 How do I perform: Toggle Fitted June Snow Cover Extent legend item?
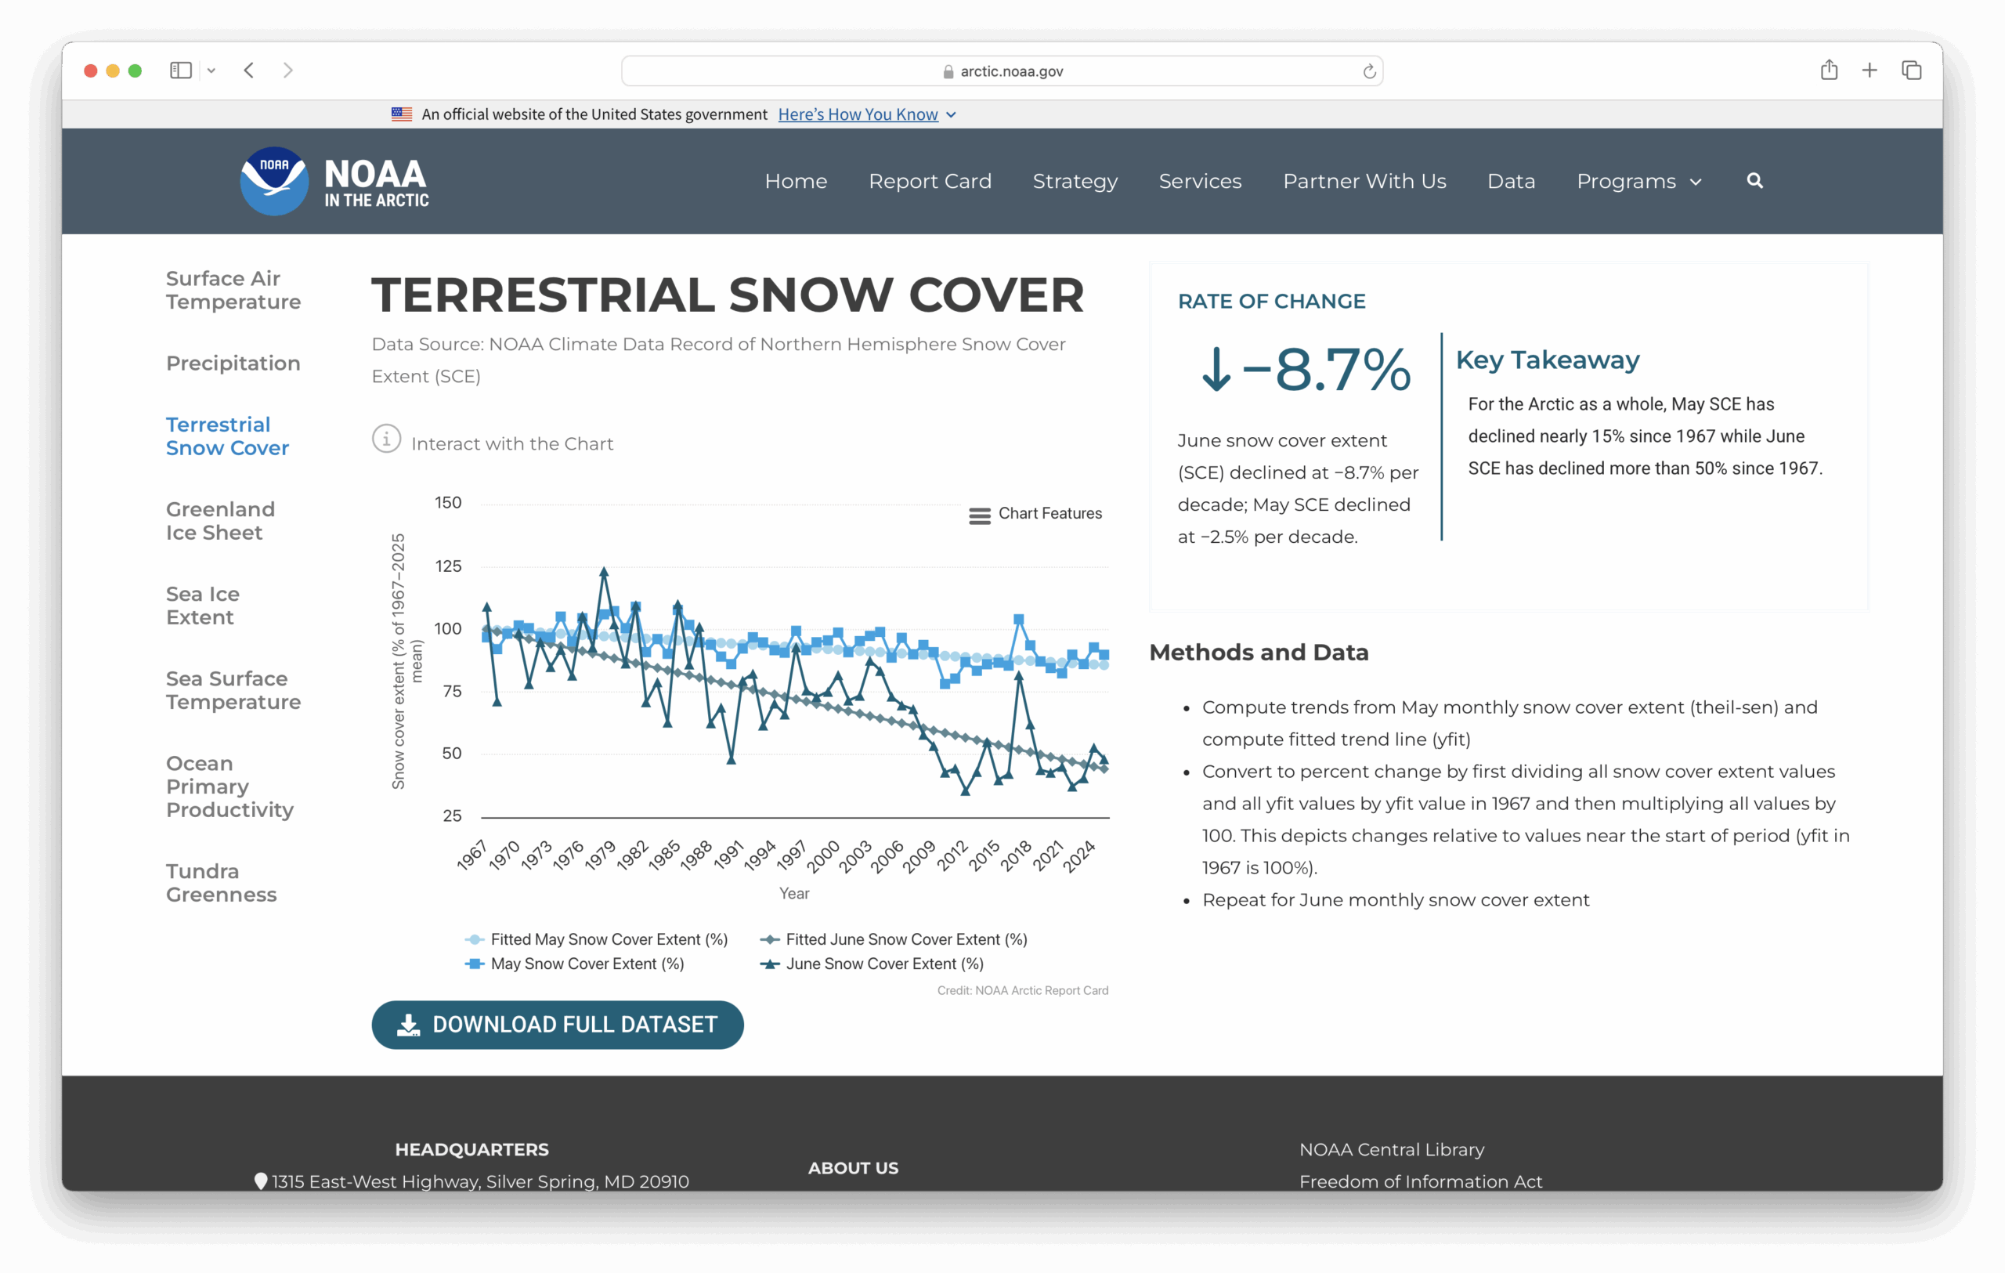905,939
